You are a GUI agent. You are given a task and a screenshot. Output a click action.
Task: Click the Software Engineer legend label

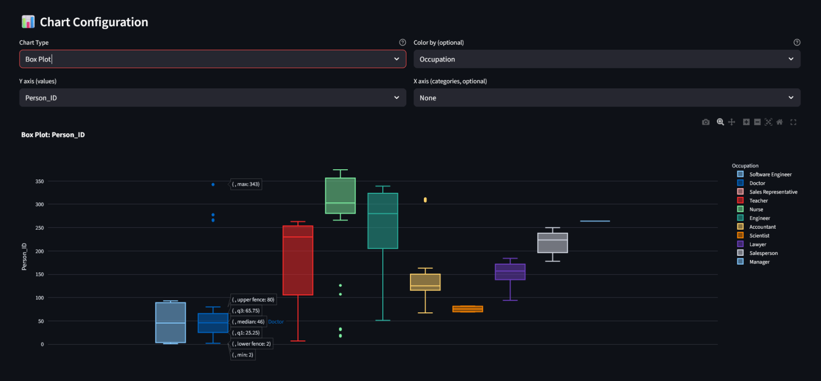tap(770, 174)
